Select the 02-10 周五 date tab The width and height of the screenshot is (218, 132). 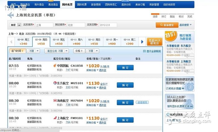59,42
